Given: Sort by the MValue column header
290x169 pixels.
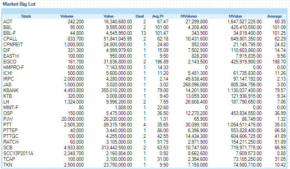Looking at the screenshot, I should click(x=235, y=16).
